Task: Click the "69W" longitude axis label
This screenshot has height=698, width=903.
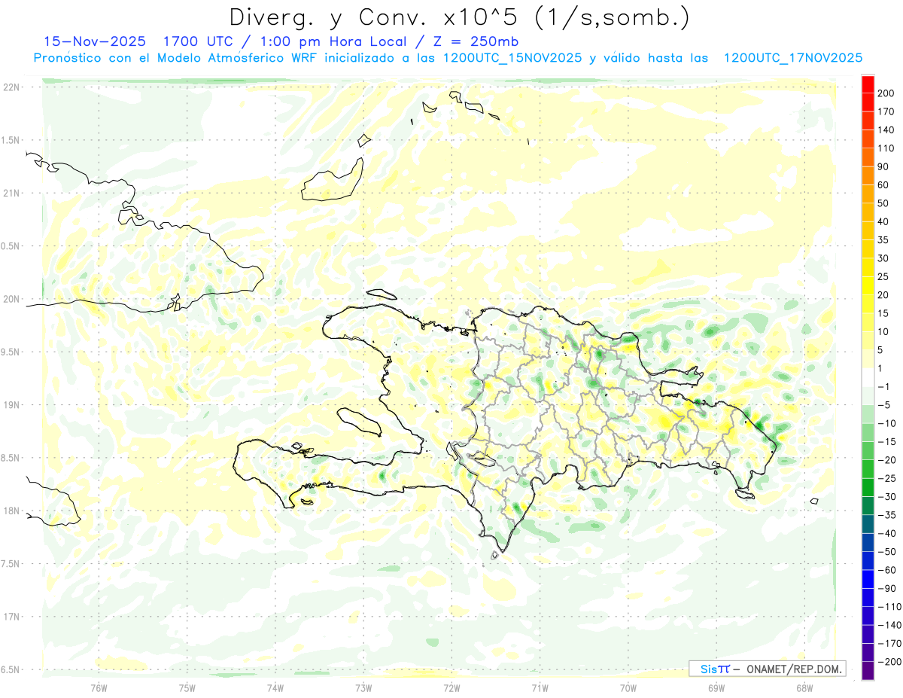Action: 716,687
